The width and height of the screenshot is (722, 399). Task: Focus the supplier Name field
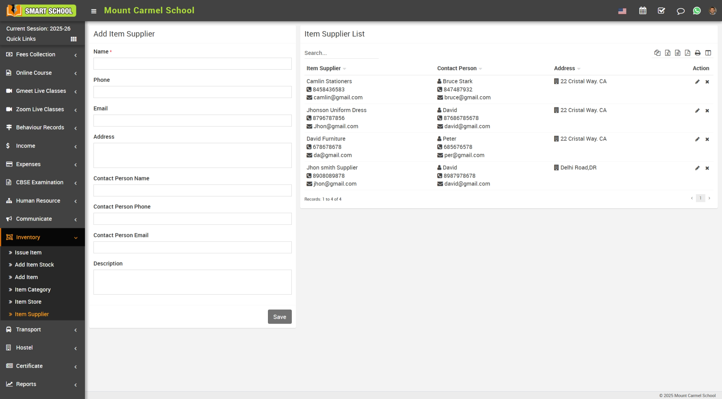[x=192, y=64]
